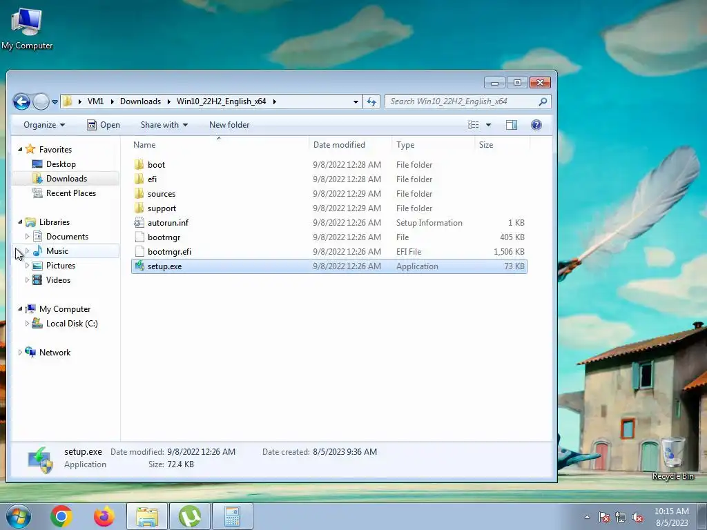Click the folder icon in address bar

67,101
